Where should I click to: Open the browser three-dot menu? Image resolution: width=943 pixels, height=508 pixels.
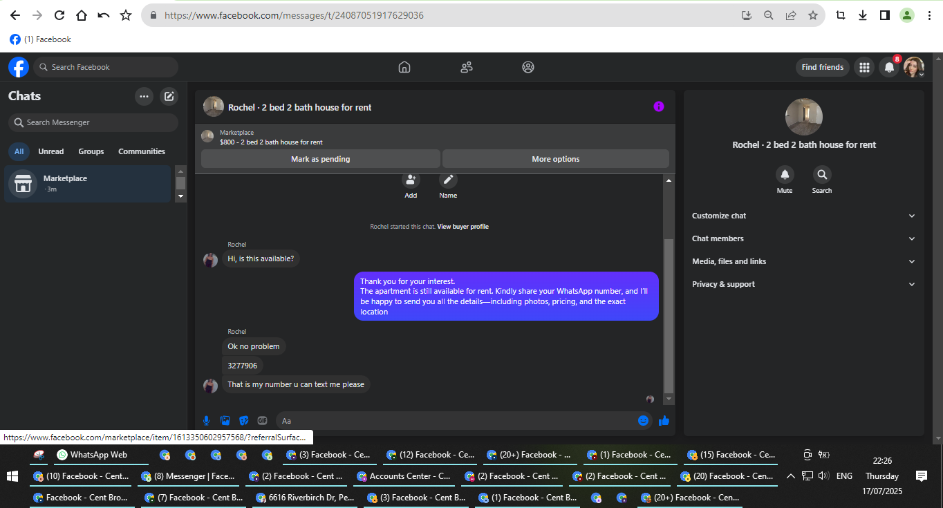click(930, 15)
